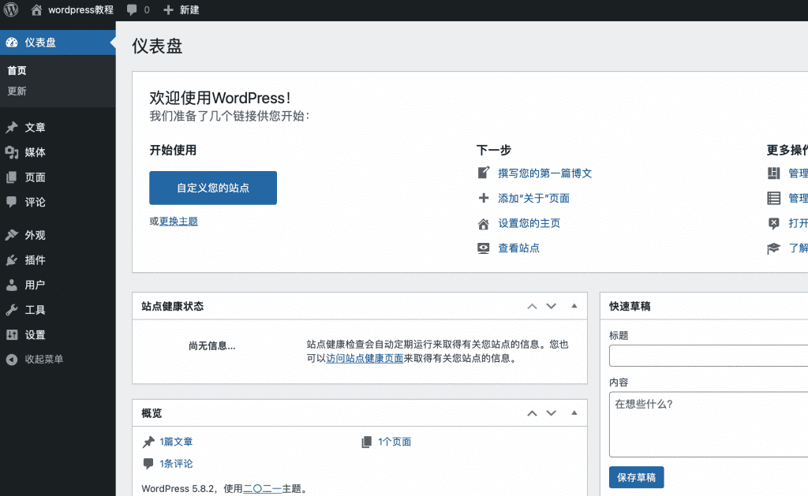Screen dimensions: 808x496
Task: Click the edit icon beside 撰写您的第一篇博文
Action: click(484, 173)
